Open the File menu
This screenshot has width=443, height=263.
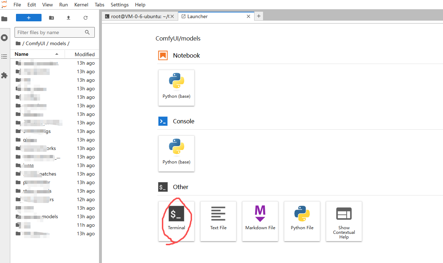tap(17, 5)
